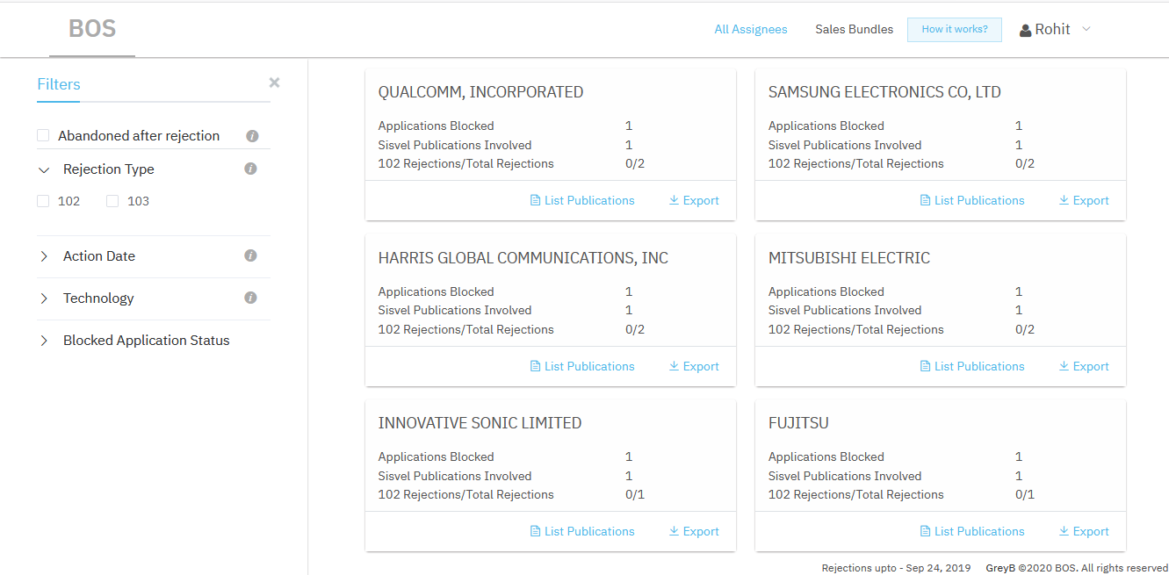Viewport: 1169px width, 575px height.
Task: Expand the Action Date filter
Action: pyautogui.click(x=44, y=256)
